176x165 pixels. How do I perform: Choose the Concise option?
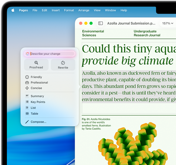pyautogui.click(x=50, y=88)
